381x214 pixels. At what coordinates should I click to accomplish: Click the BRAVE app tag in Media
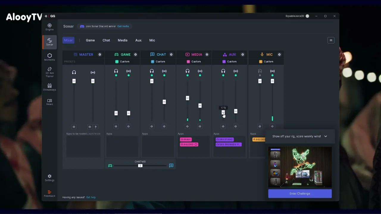tap(186, 139)
